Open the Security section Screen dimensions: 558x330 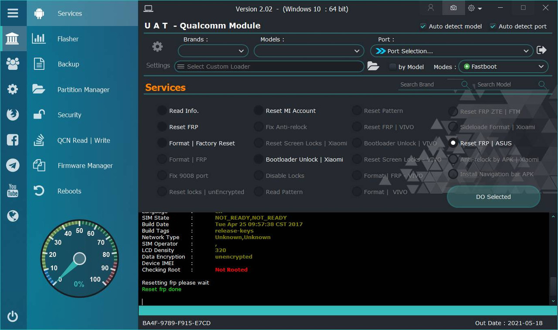pyautogui.click(x=69, y=115)
